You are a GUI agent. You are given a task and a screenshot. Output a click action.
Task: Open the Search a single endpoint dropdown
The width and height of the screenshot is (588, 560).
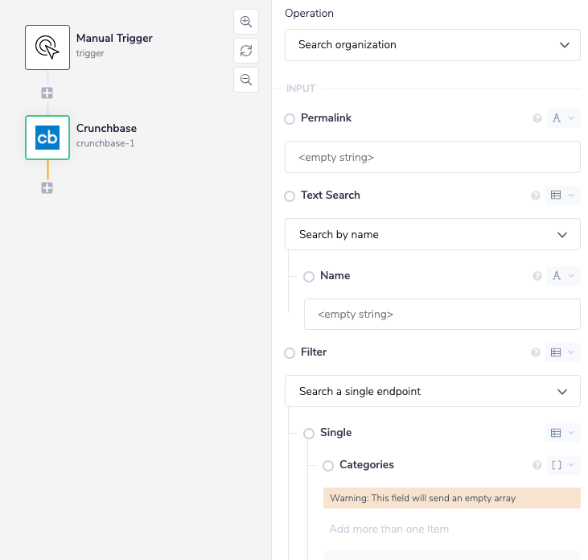tap(432, 392)
